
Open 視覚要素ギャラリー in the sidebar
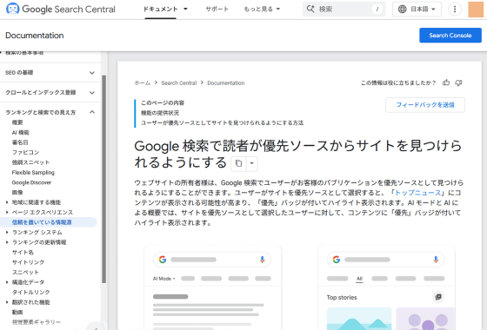(37, 322)
